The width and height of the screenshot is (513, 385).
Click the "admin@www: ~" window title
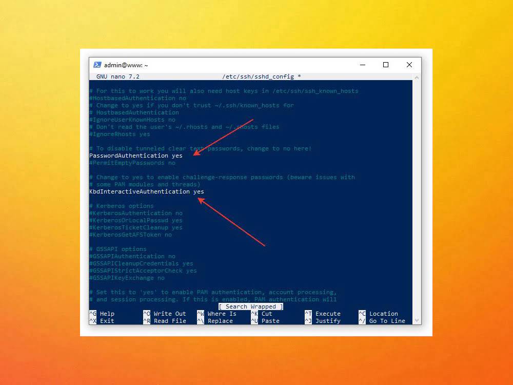(126, 65)
